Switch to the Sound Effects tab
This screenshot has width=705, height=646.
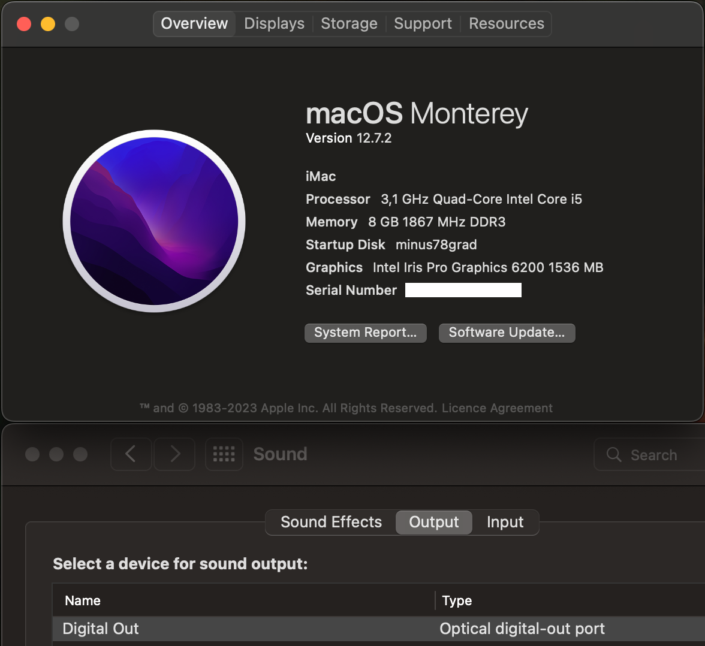coord(331,522)
